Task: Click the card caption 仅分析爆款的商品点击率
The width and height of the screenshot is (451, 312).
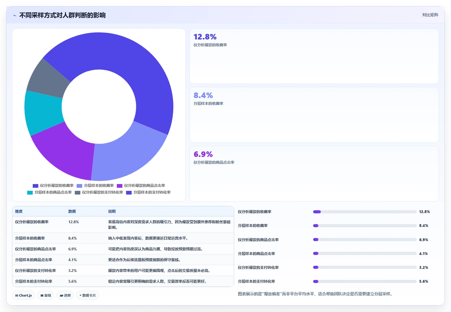Action: coord(214,162)
